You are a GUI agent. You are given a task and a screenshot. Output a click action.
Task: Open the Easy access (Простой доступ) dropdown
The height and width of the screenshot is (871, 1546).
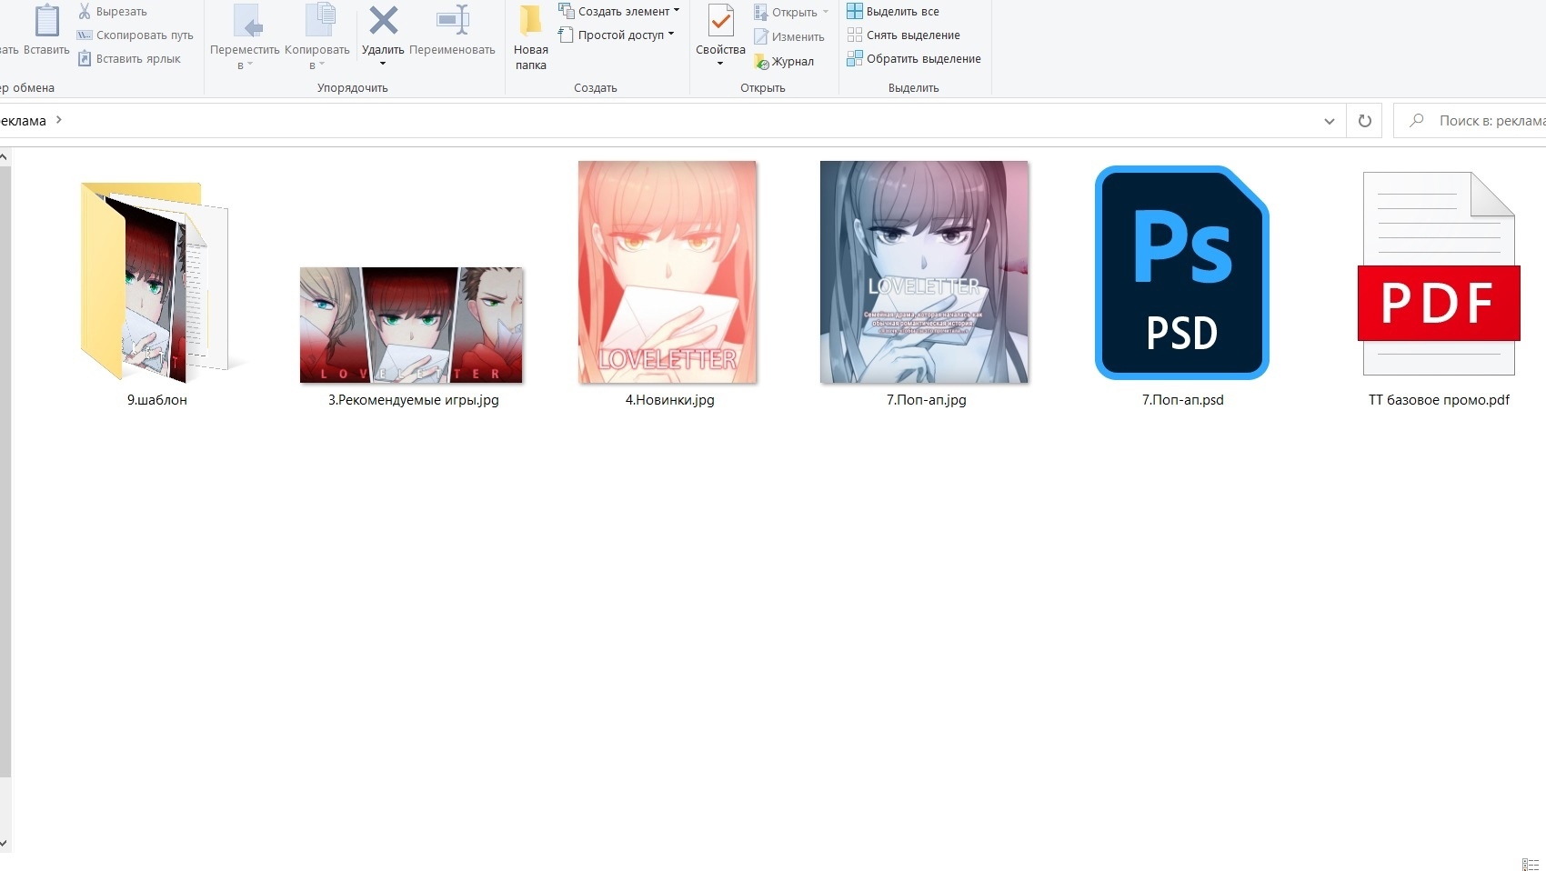point(616,35)
